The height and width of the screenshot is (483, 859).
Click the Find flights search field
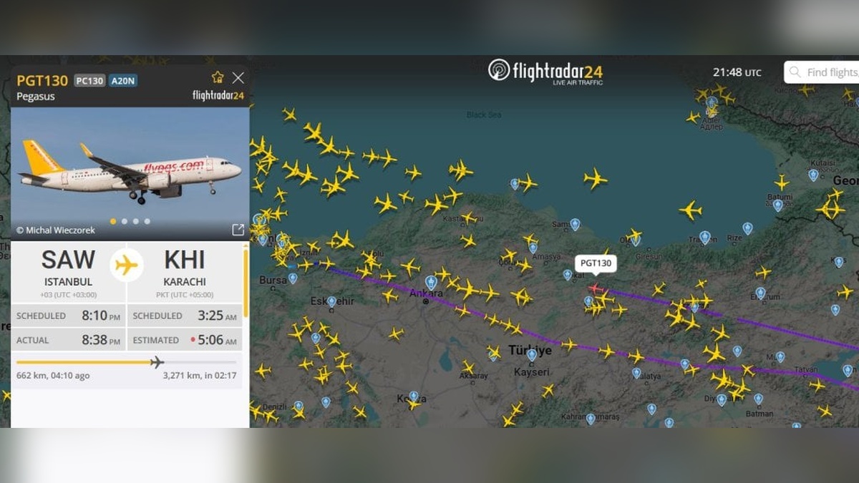click(822, 72)
